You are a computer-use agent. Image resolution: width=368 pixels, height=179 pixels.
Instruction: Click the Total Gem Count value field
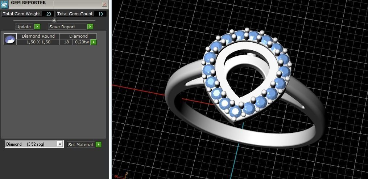click(x=100, y=14)
